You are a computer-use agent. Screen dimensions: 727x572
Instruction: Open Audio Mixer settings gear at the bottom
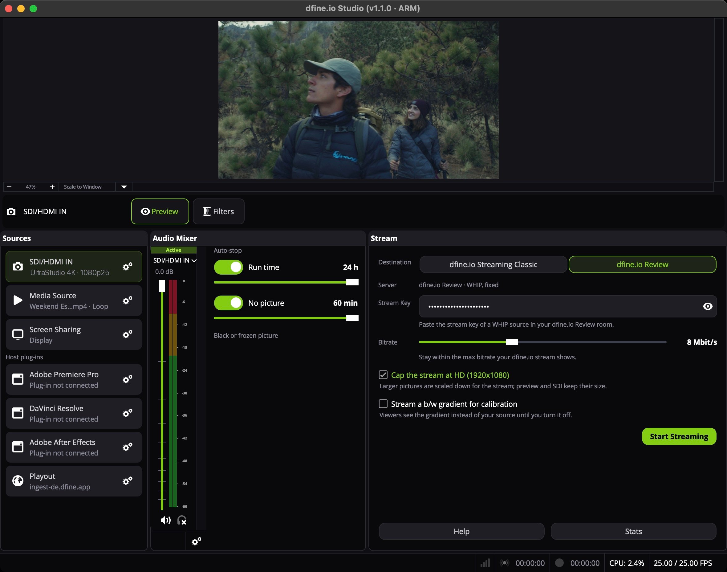196,541
